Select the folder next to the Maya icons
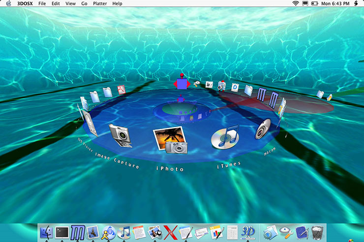 point(248,90)
